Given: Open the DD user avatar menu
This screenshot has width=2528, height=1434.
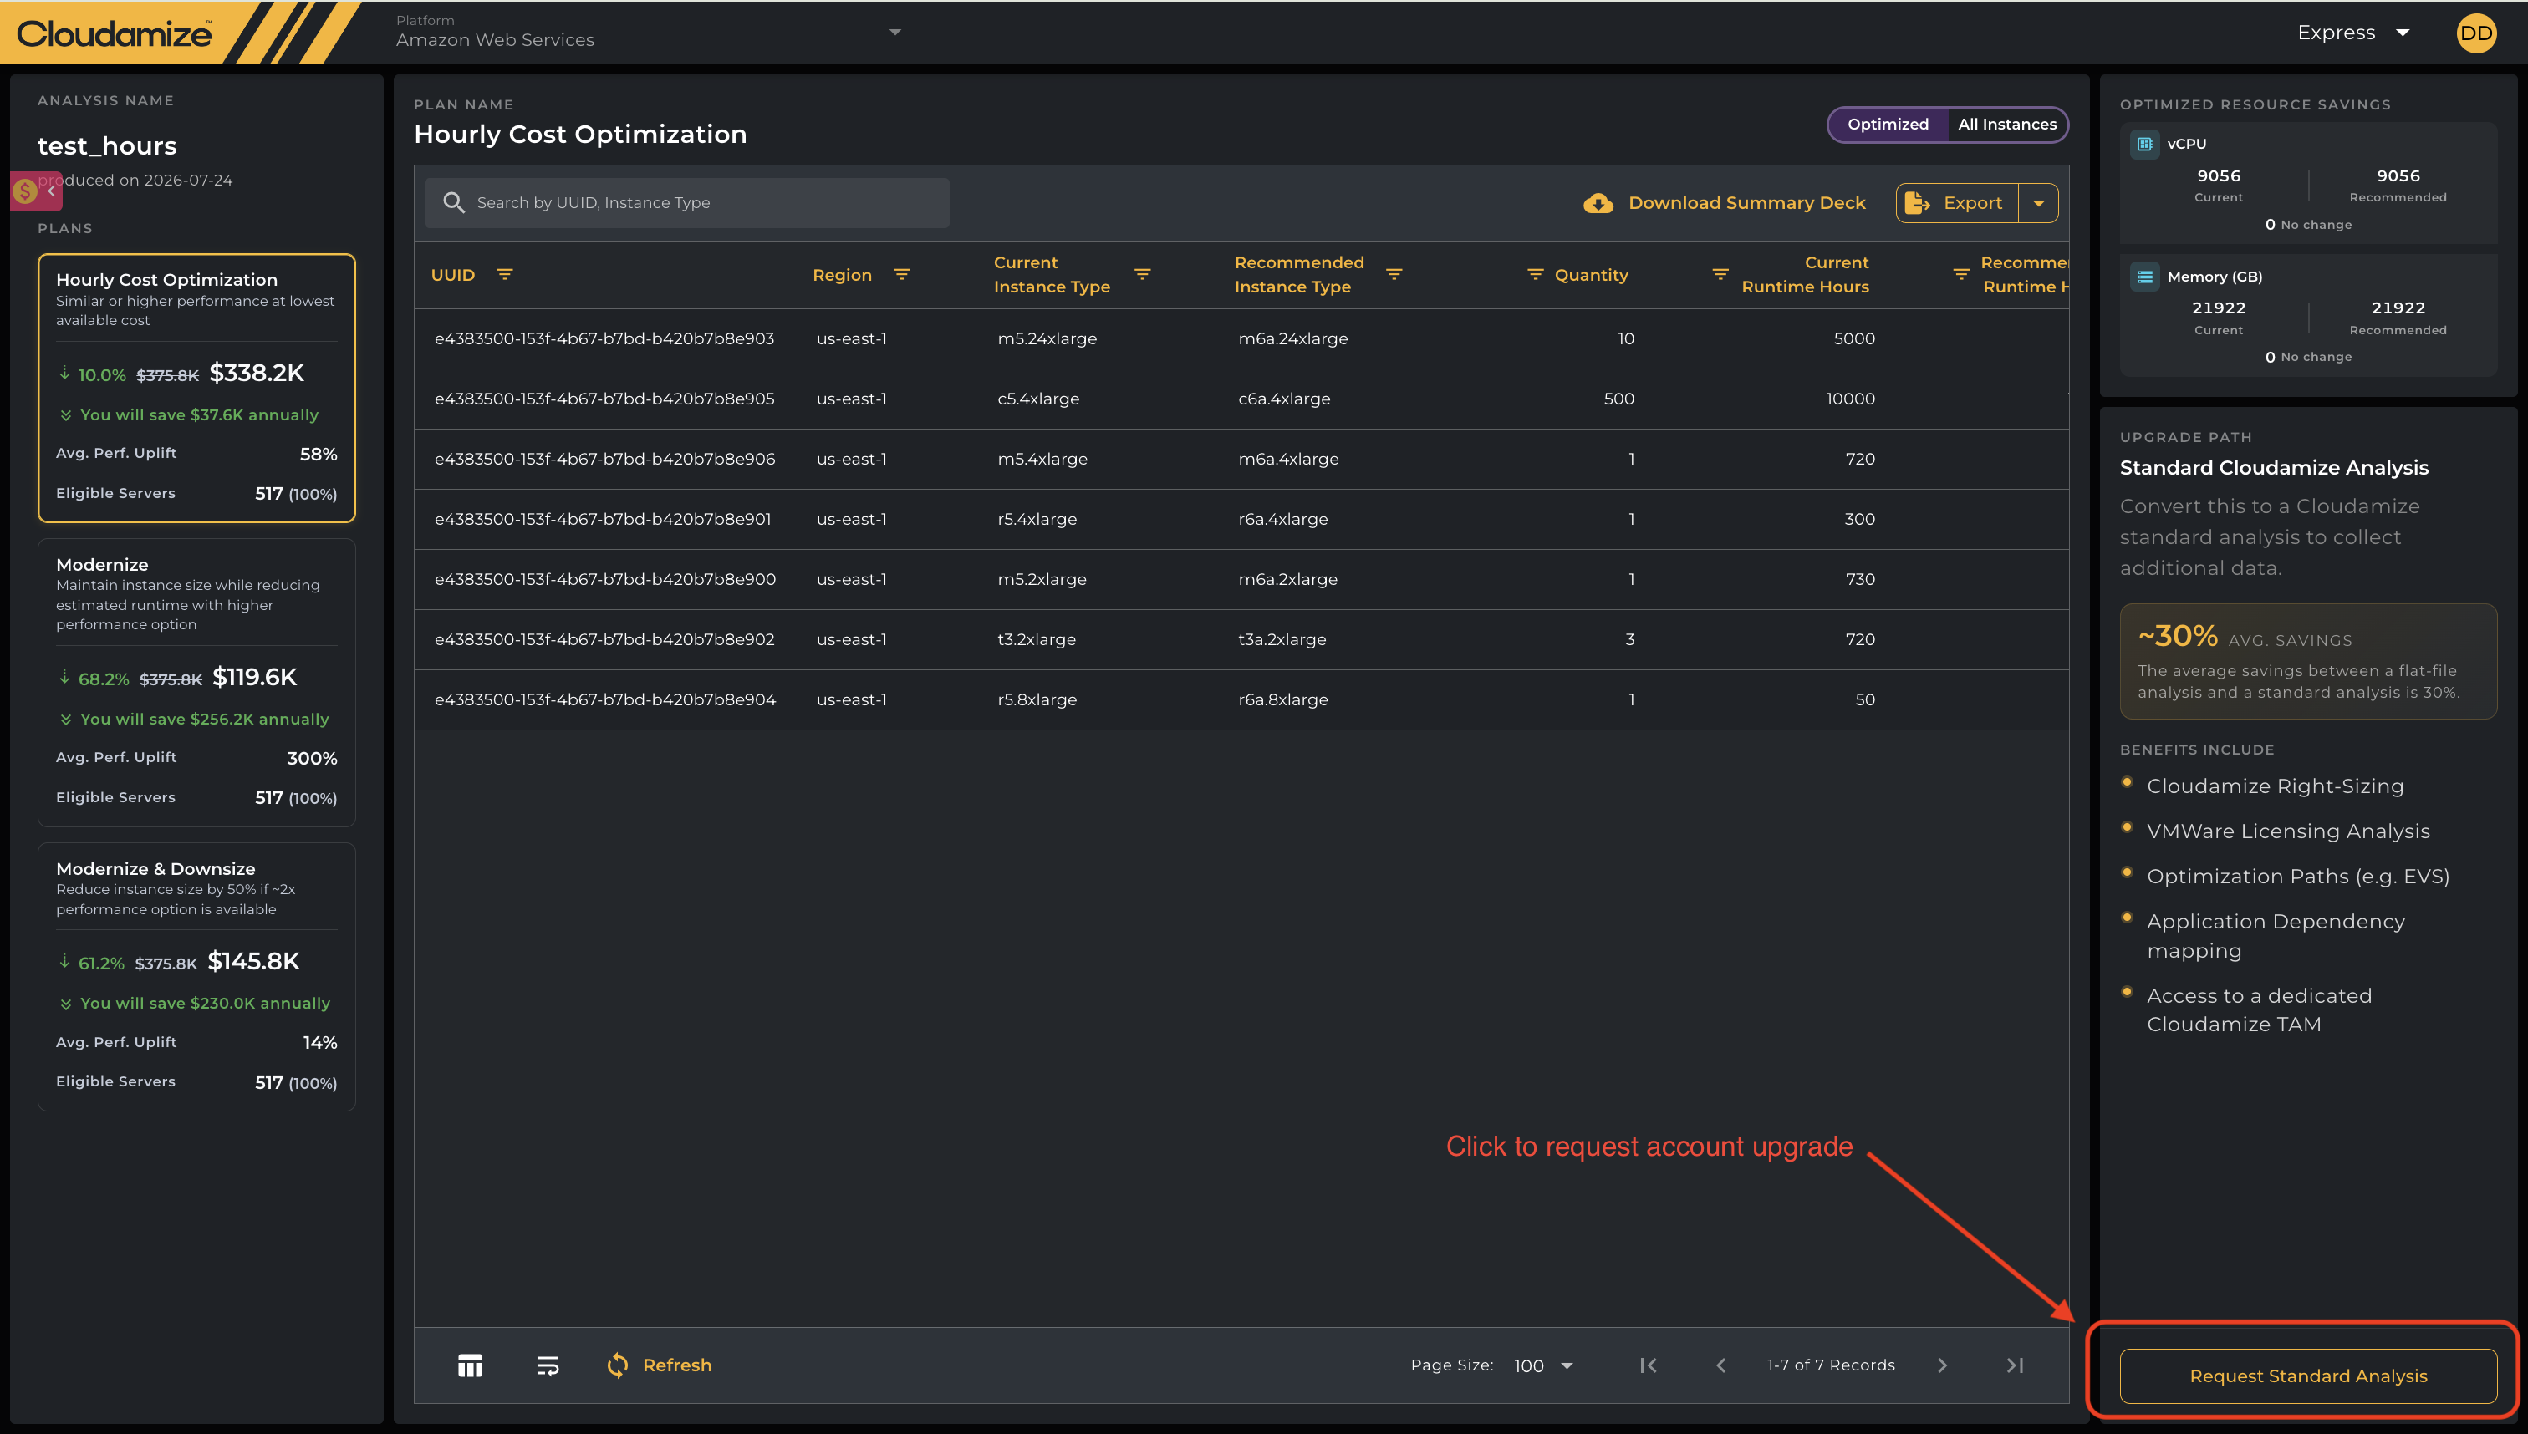Looking at the screenshot, I should 2476,33.
